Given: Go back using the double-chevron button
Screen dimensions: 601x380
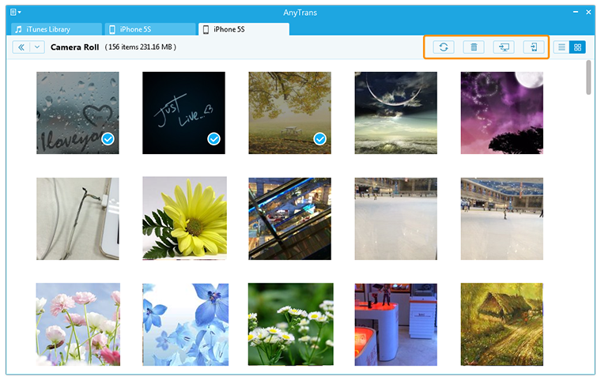Looking at the screenshot, I should [x=21, y=47].
